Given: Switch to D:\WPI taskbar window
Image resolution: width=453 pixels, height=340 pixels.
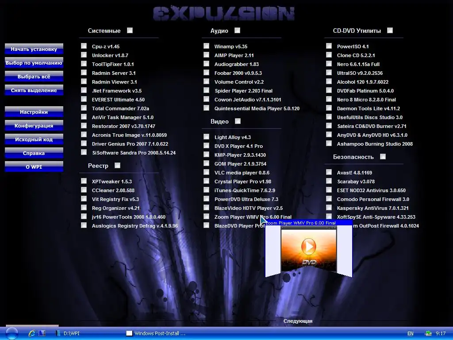Looking at the screenshot, I should point(67,333).
